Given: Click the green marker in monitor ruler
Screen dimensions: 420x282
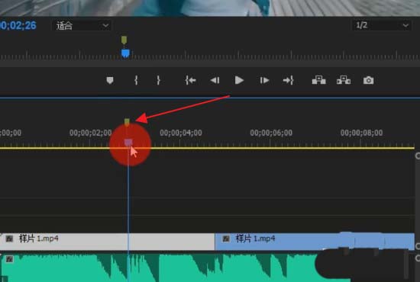Looking at the screenshot, I should [124, 40].
